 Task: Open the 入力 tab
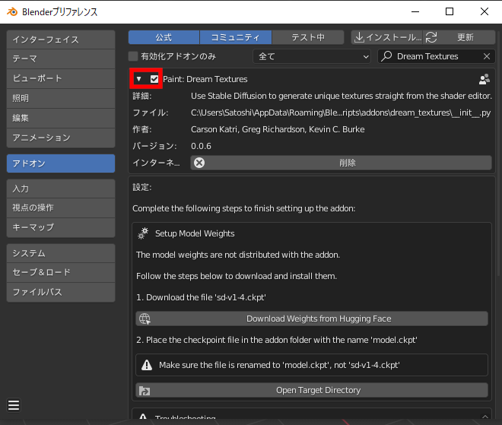(x=61, y=189)
